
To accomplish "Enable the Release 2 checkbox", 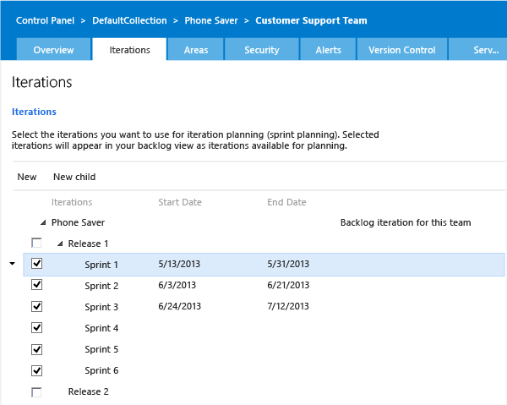I will [x=36, y=391].
